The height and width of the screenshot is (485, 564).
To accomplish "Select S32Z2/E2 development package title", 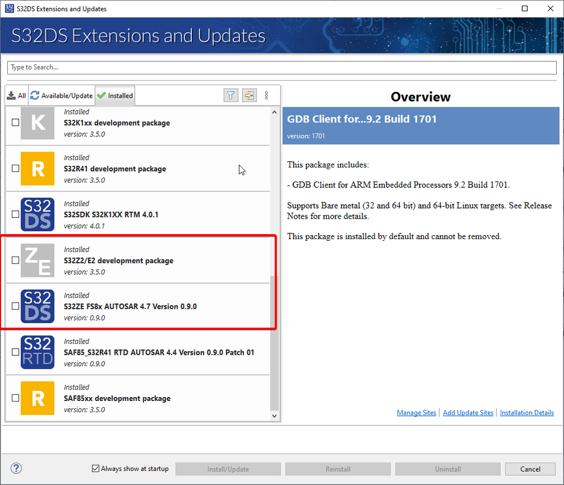I will coord(119,261).
